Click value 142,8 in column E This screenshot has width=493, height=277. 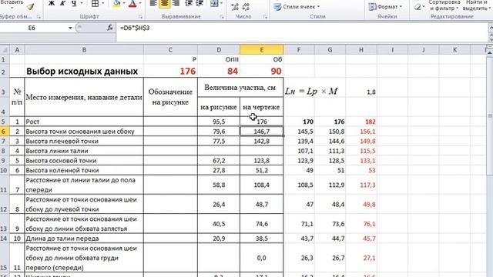tap(262, 141)
